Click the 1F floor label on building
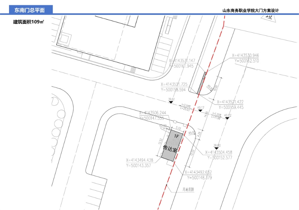This screenshot has width=299, height=210. (176, 136)
